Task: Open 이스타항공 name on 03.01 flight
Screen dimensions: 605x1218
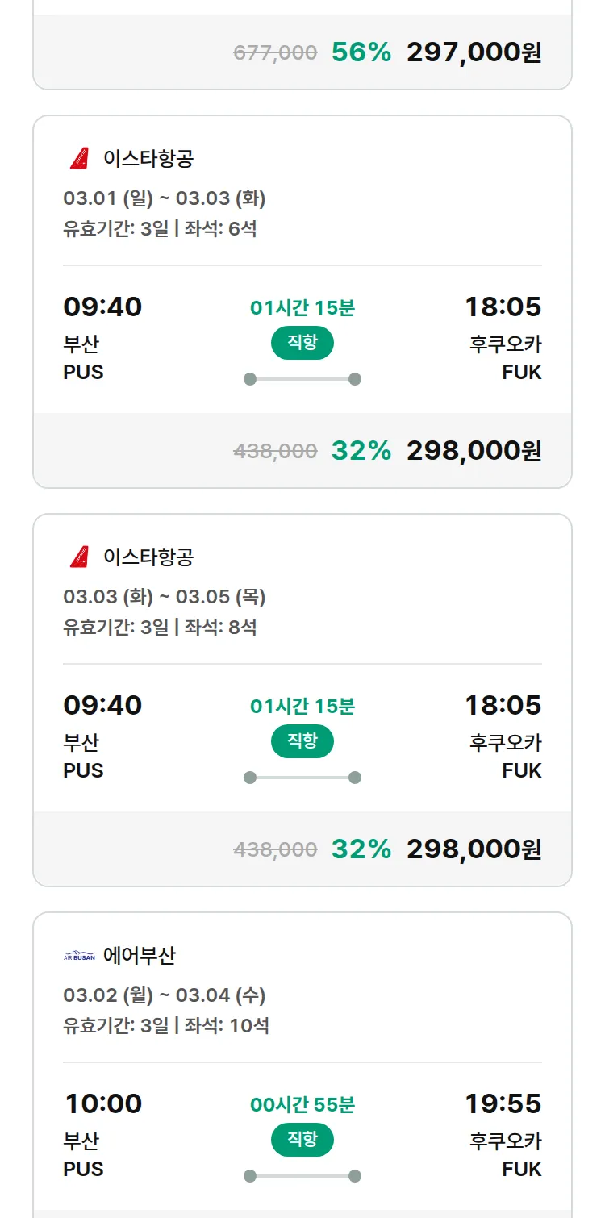Action: 148,159
